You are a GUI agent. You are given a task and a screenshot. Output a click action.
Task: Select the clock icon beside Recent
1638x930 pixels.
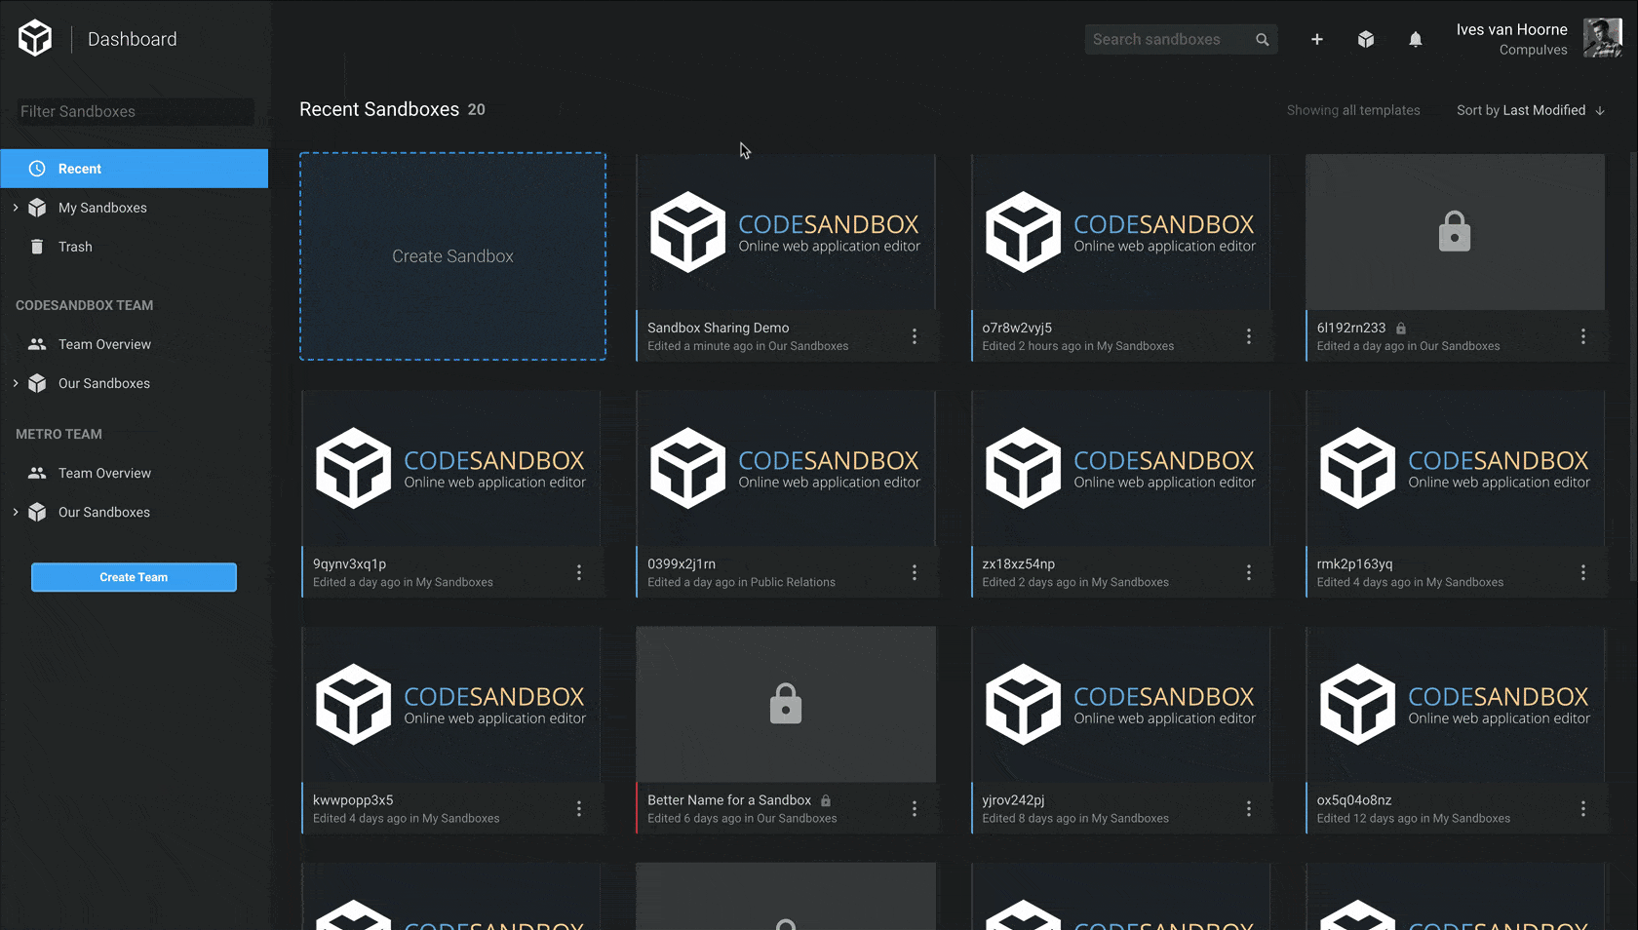pyautogui.click(x=37, y=169)
